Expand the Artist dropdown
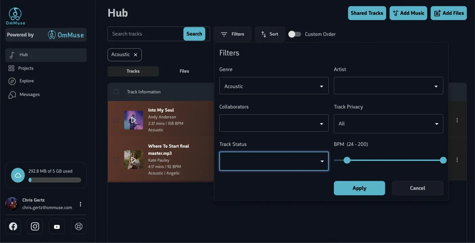 coord(388,86)
